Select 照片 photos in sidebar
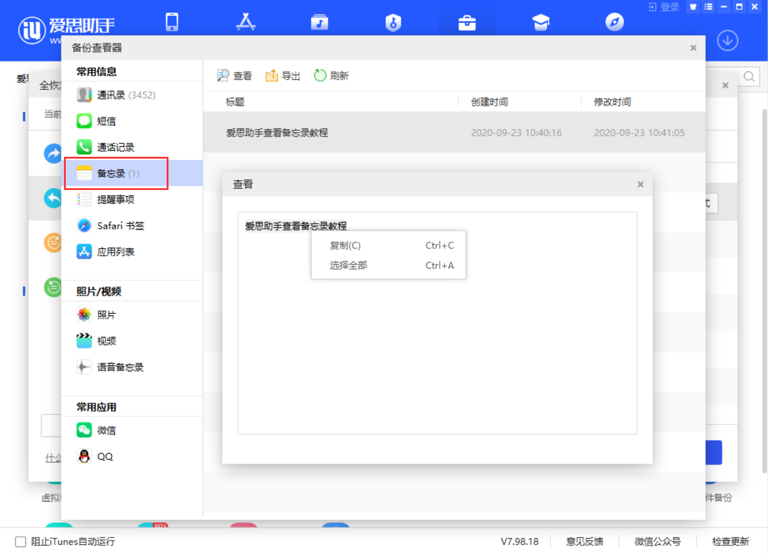768x554 pixels. pos(132,315)
